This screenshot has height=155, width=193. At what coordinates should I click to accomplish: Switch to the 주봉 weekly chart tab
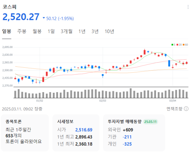pyautogui.click(x=22, y=31)
